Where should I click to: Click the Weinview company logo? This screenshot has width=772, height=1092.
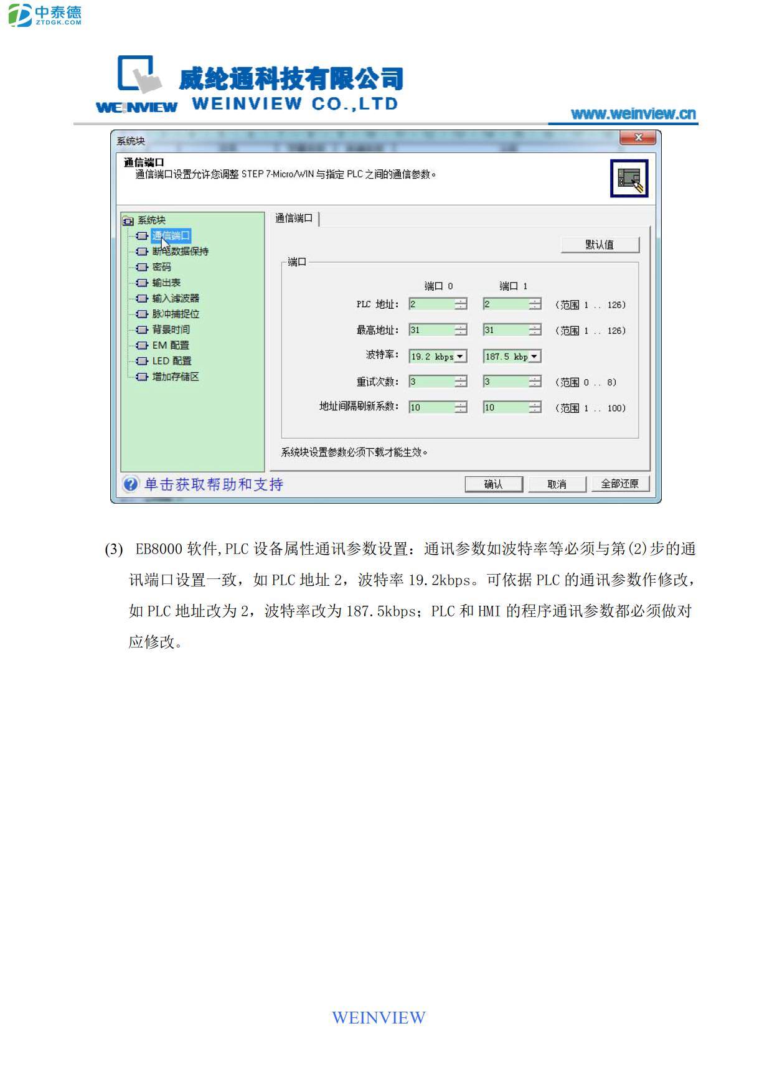click(x=249, y=85)
